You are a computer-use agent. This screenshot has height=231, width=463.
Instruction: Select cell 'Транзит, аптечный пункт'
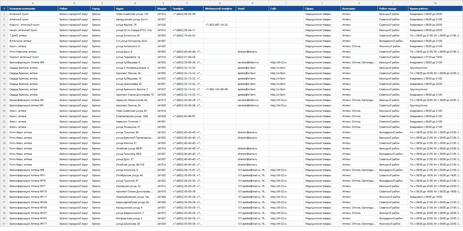tap(33, 57)
